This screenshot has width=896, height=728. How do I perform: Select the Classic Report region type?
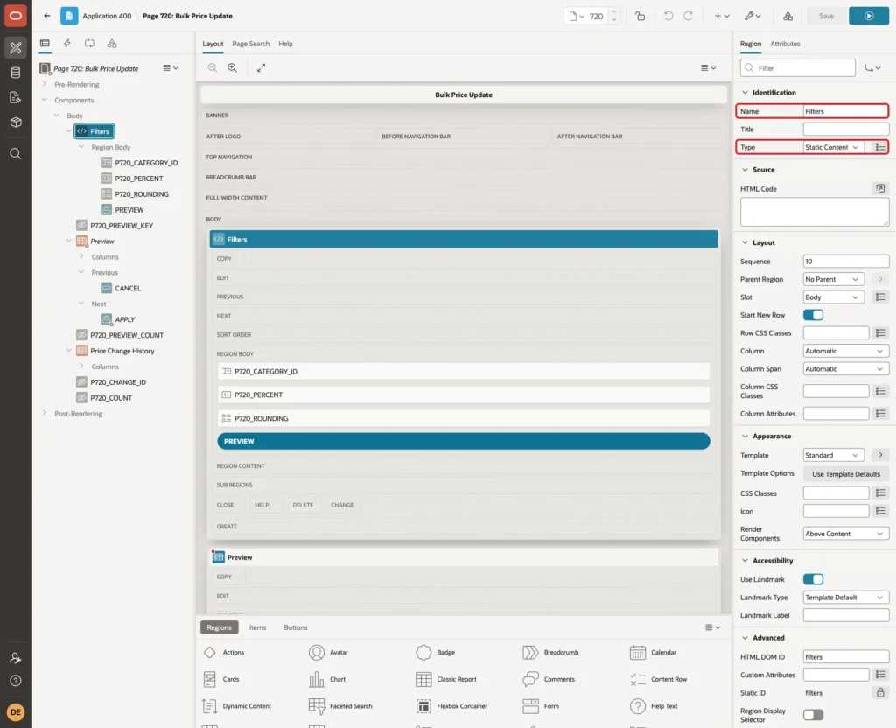[x=446, y=679]
